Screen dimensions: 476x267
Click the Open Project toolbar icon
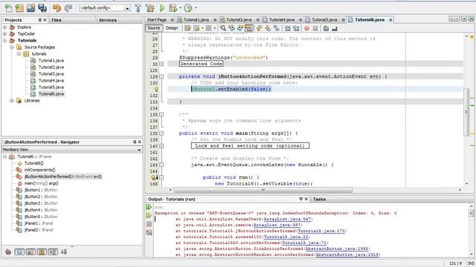click(x=30, y=8)
